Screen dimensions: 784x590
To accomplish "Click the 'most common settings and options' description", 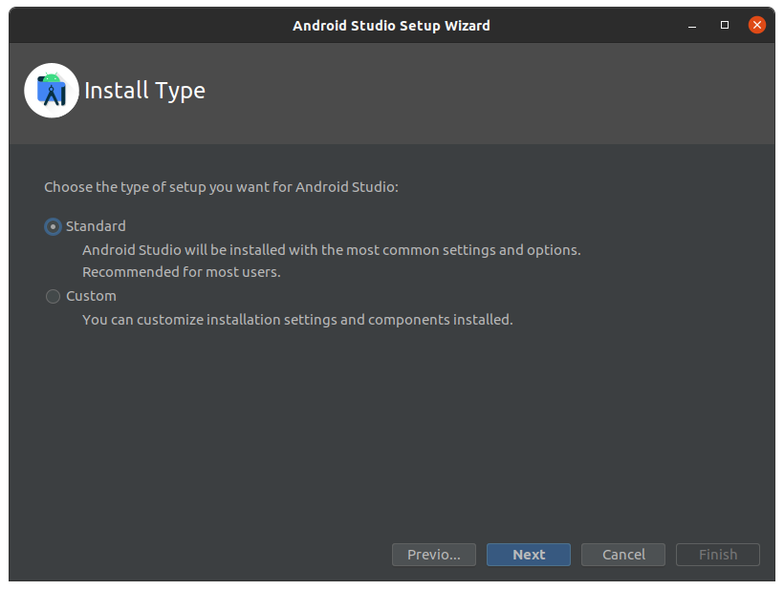I will coord(331,250).
